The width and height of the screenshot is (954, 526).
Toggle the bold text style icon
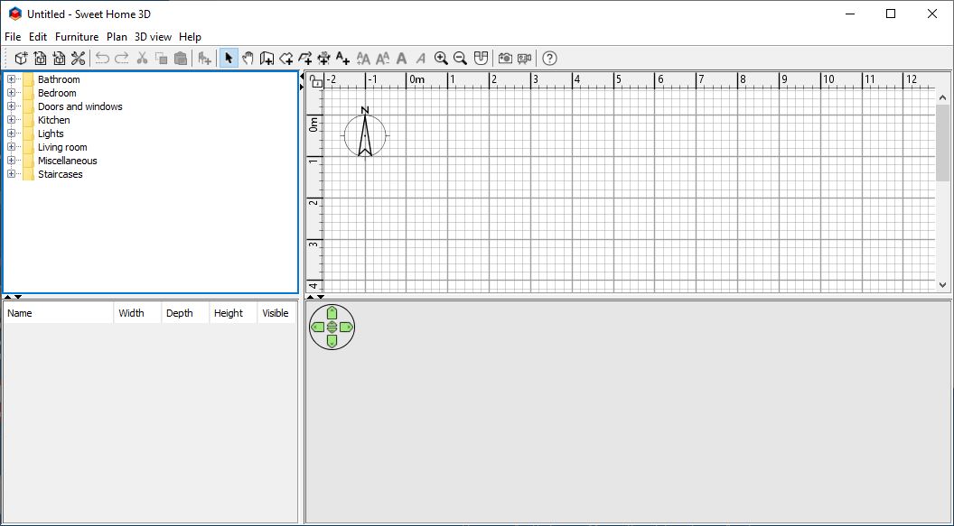point(401,59)
